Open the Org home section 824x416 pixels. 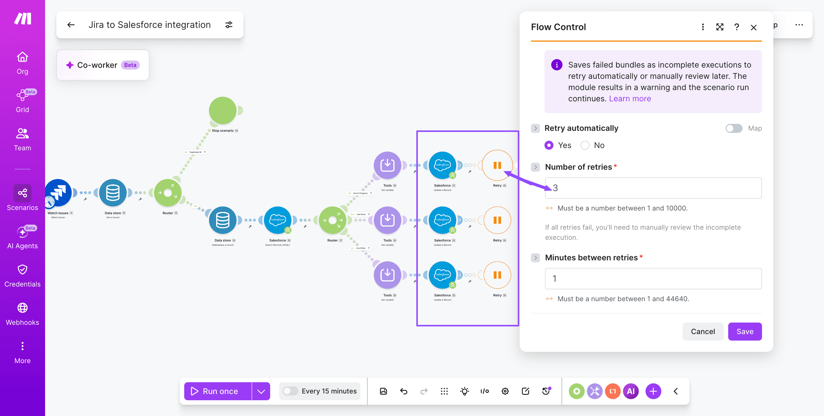tap(22, 63)
